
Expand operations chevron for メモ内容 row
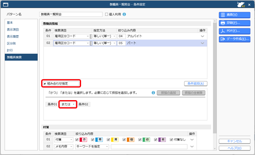coord(192,146)
